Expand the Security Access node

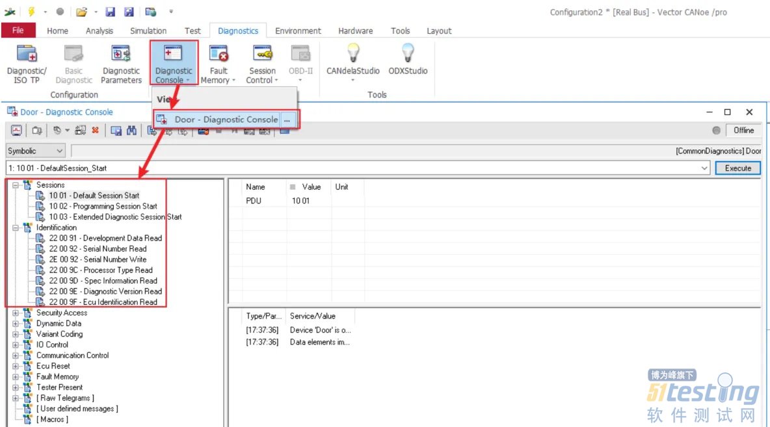coord(16,313)
